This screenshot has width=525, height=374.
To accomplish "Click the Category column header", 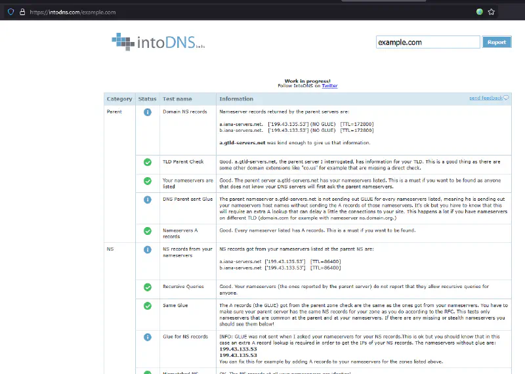I will click(x=119, y=99).
